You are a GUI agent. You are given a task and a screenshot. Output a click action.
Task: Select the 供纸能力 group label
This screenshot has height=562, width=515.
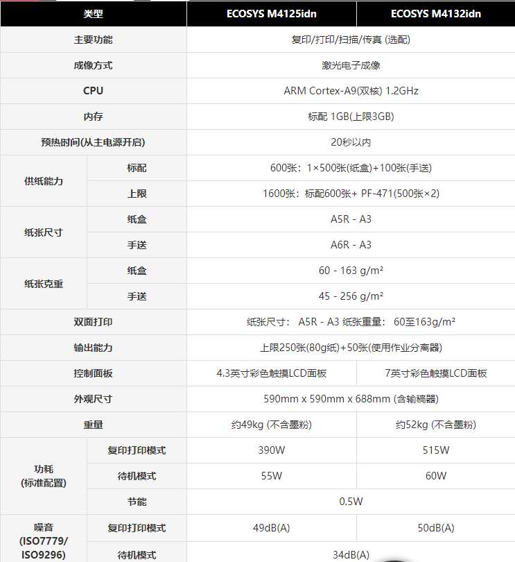point(44,181)
